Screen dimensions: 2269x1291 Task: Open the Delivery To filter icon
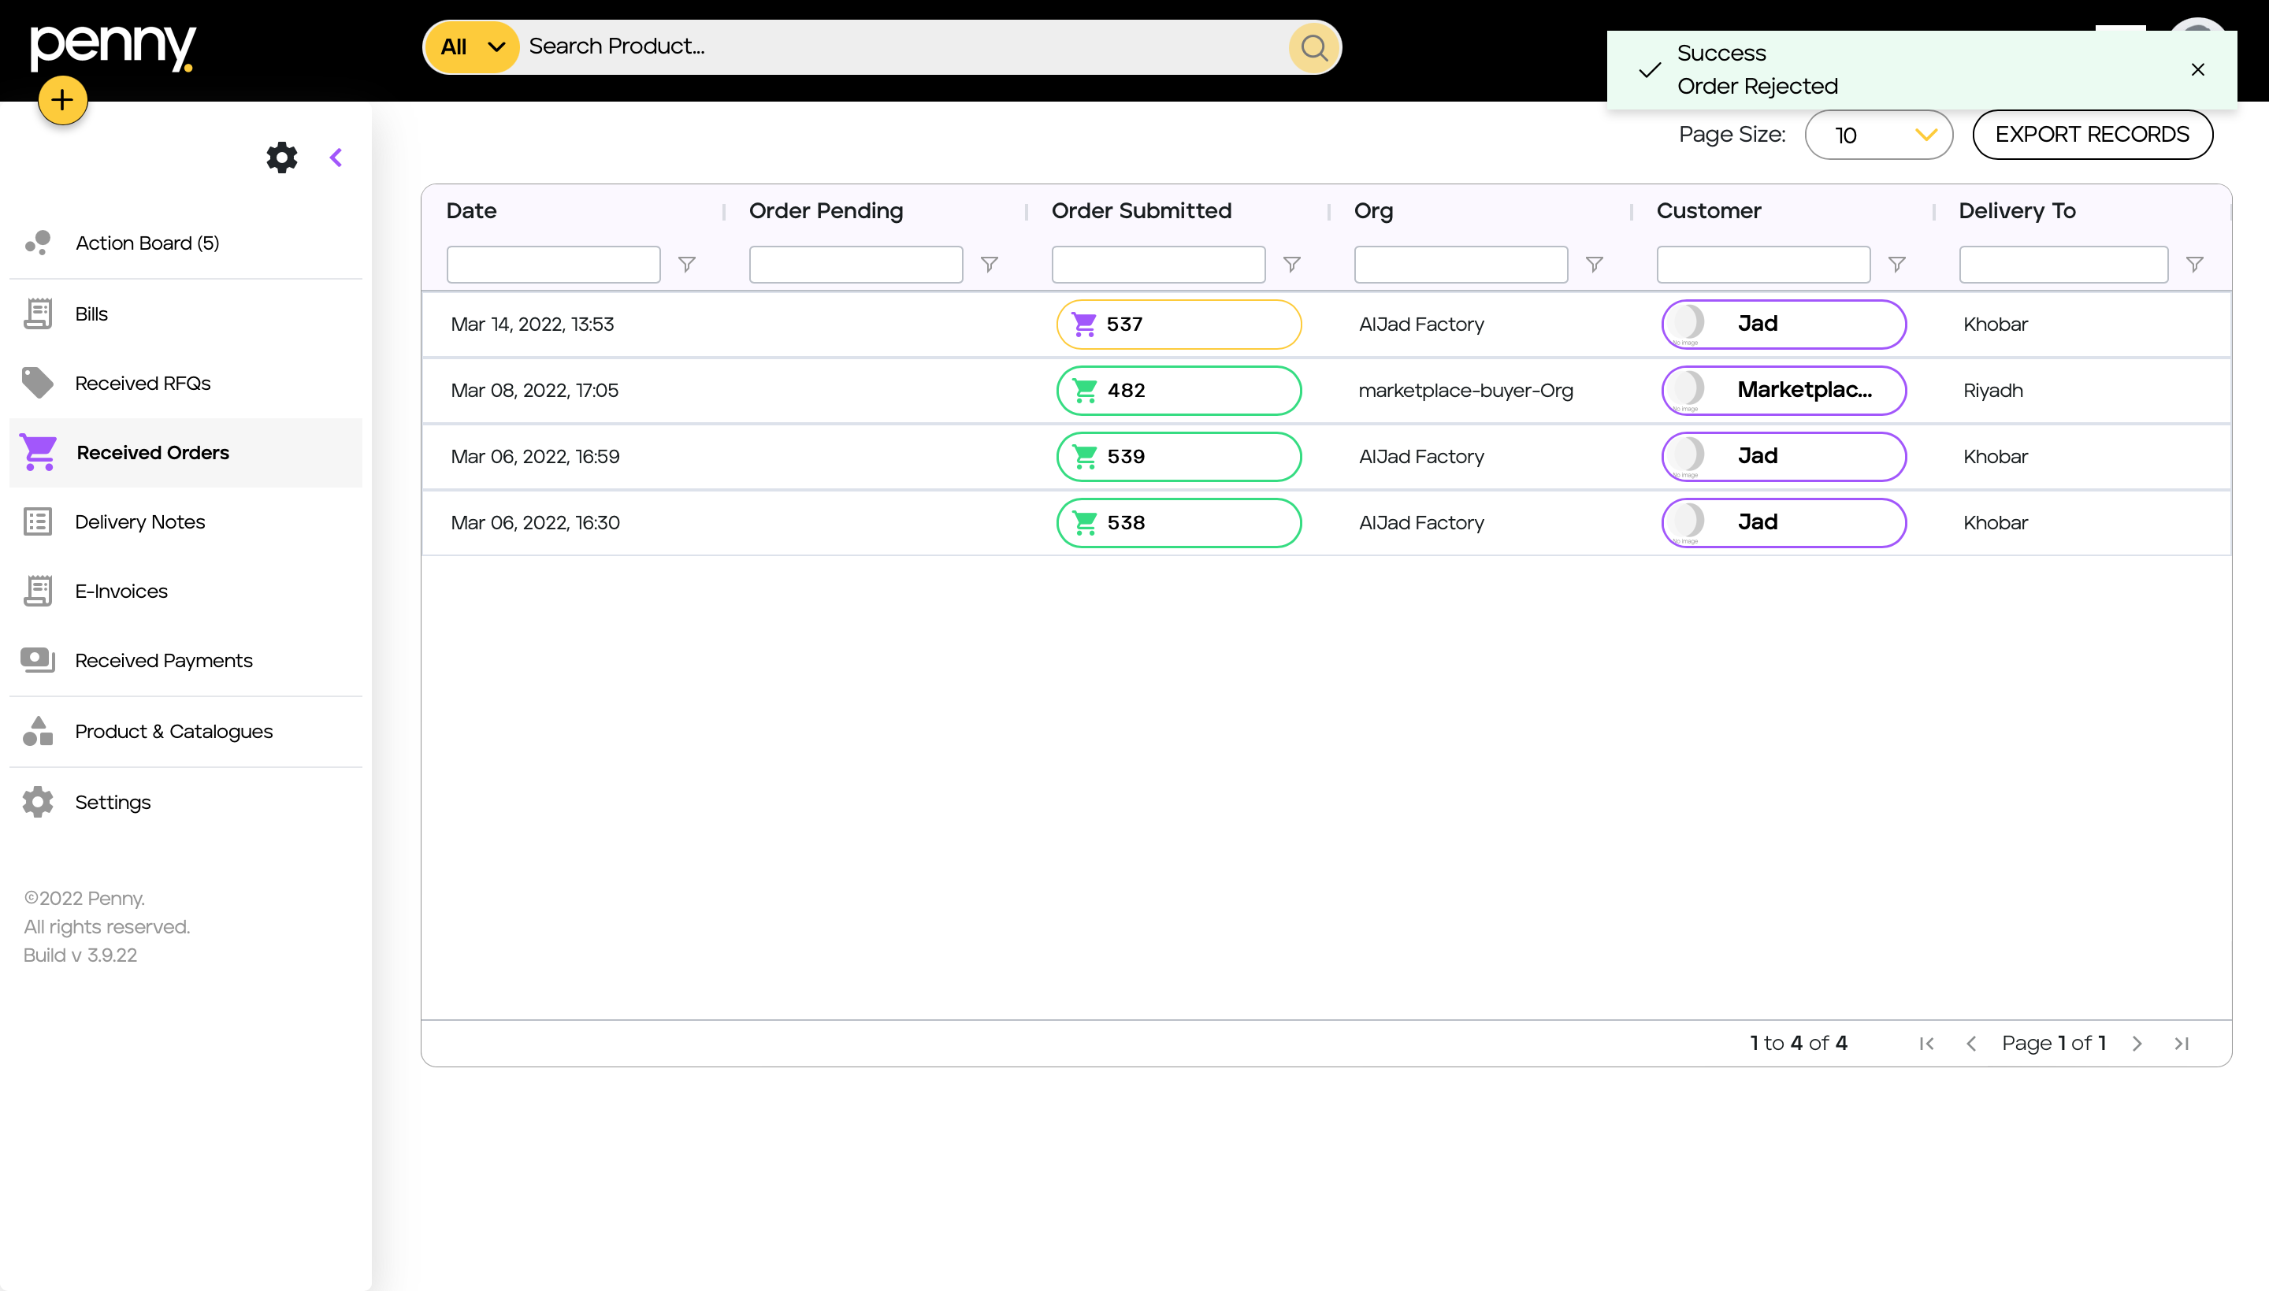click(2194, 264)
